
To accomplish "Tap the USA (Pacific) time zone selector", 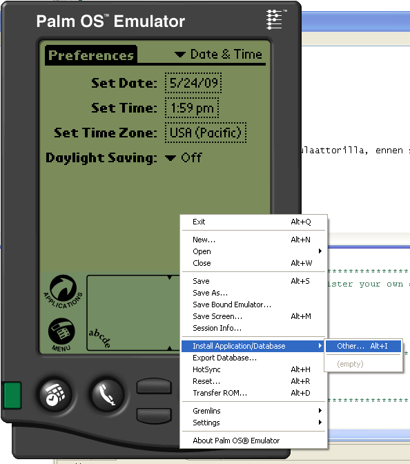I will click(x=206, y=133).
